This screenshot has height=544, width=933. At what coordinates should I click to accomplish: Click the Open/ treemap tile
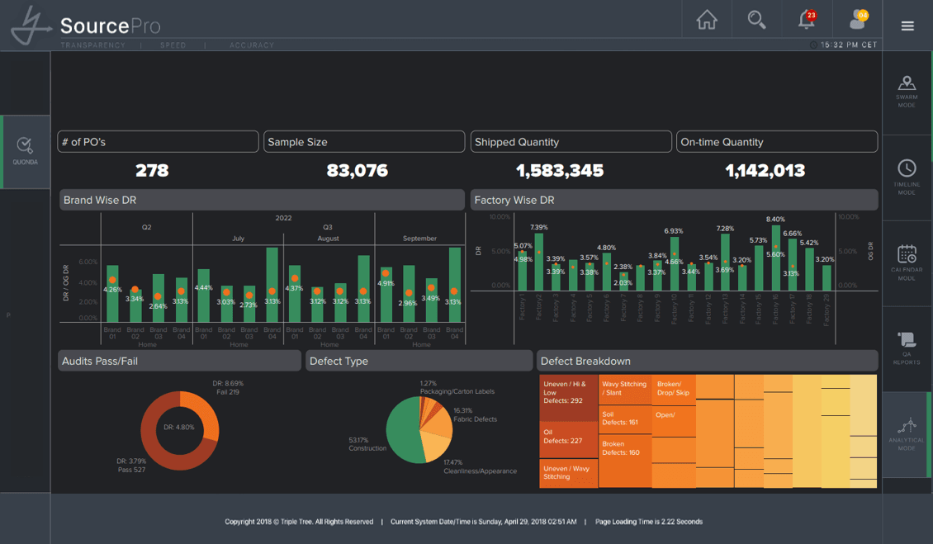pos(674,421)
